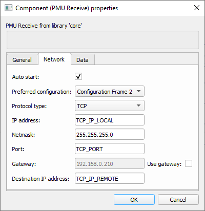Expand the Protocol type TCP dropdown
This screenshot has width=205, height=211.
pos(110,105)
